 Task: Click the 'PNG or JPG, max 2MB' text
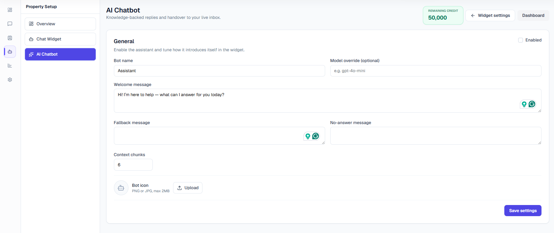[151, 191]
